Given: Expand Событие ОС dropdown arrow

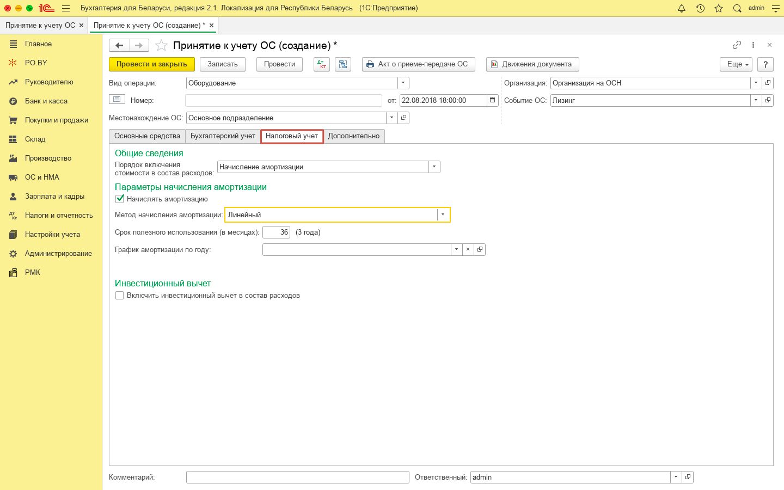Looking at the screenshot, I should tap(756, 100).
